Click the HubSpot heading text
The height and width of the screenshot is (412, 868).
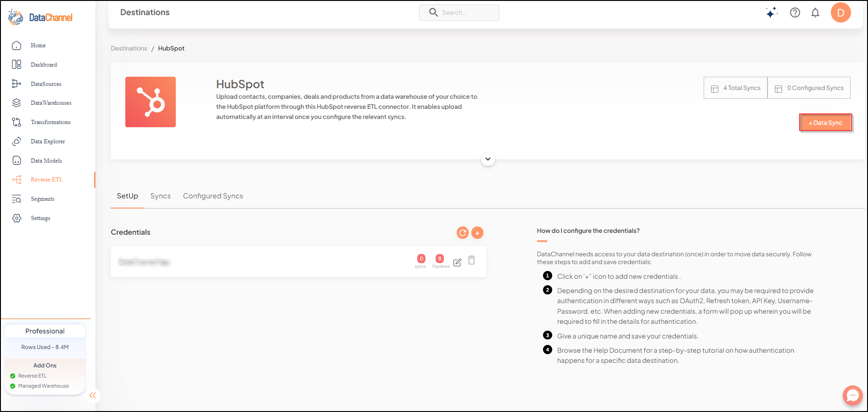(240, 84)
